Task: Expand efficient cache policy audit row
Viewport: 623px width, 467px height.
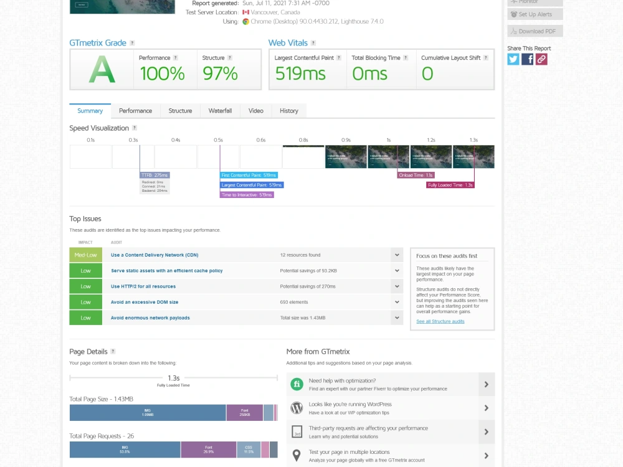Action: coord(397,271)
